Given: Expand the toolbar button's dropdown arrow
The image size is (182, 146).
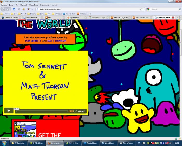Looking at the screenshot, I should click(32, 9).
